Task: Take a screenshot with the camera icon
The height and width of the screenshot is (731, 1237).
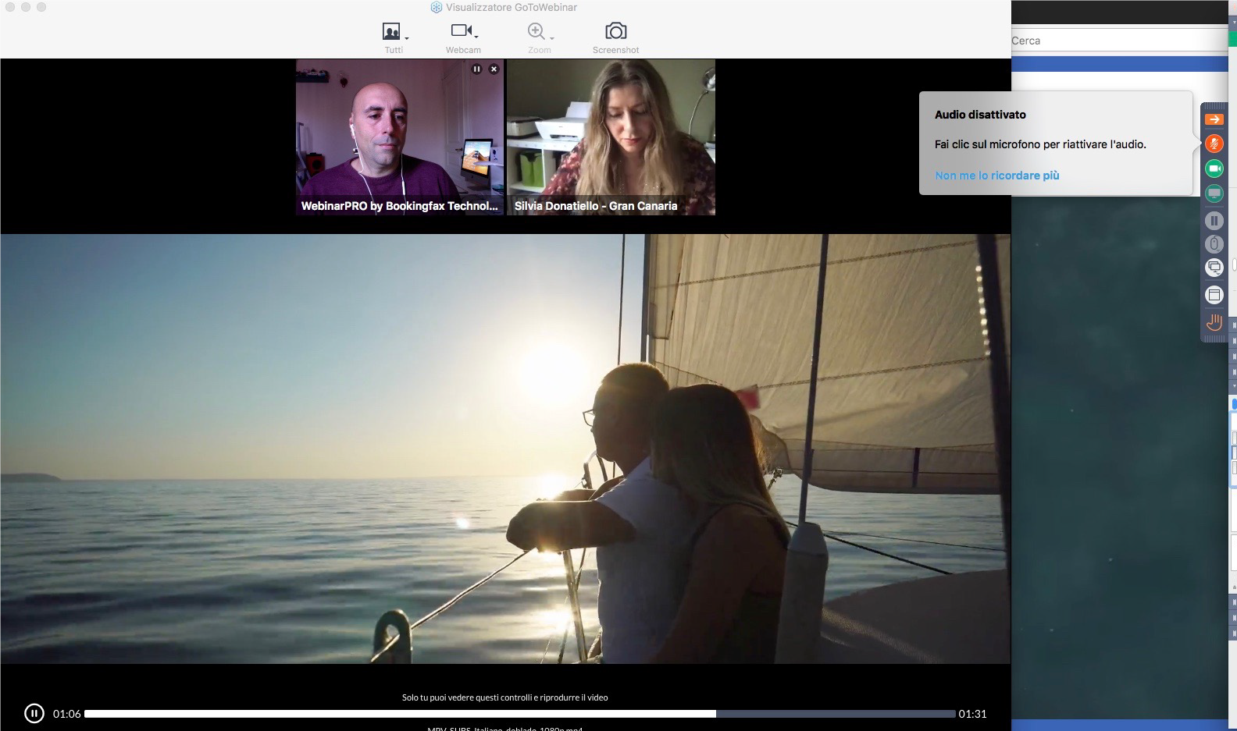Action: click(x=615, y=32)
